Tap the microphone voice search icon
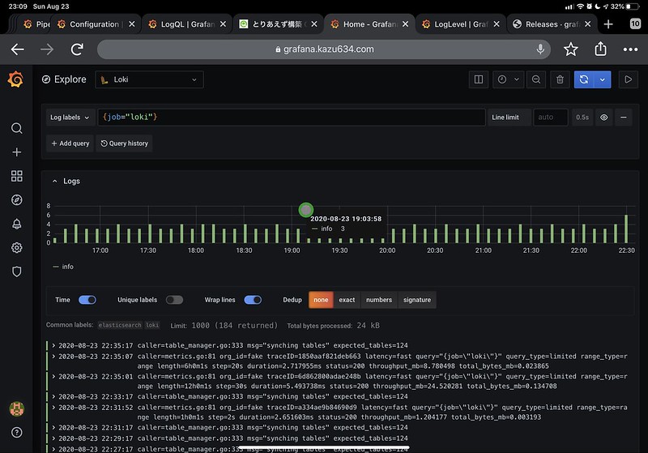 (x=540, y=49)
